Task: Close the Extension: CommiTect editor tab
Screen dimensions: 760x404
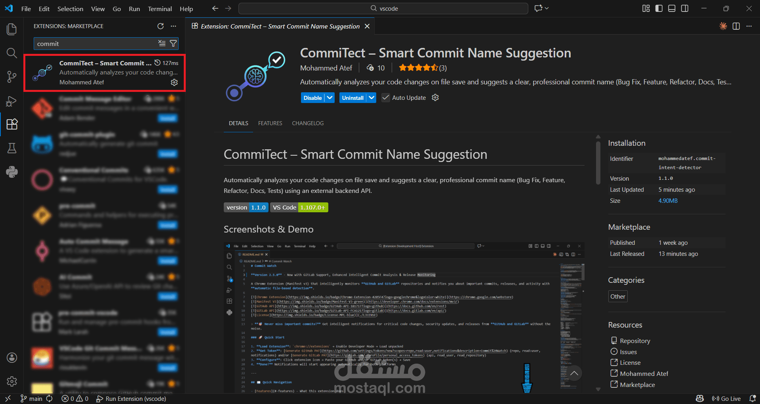Action: pyautogui.click(x=367, y=26)
